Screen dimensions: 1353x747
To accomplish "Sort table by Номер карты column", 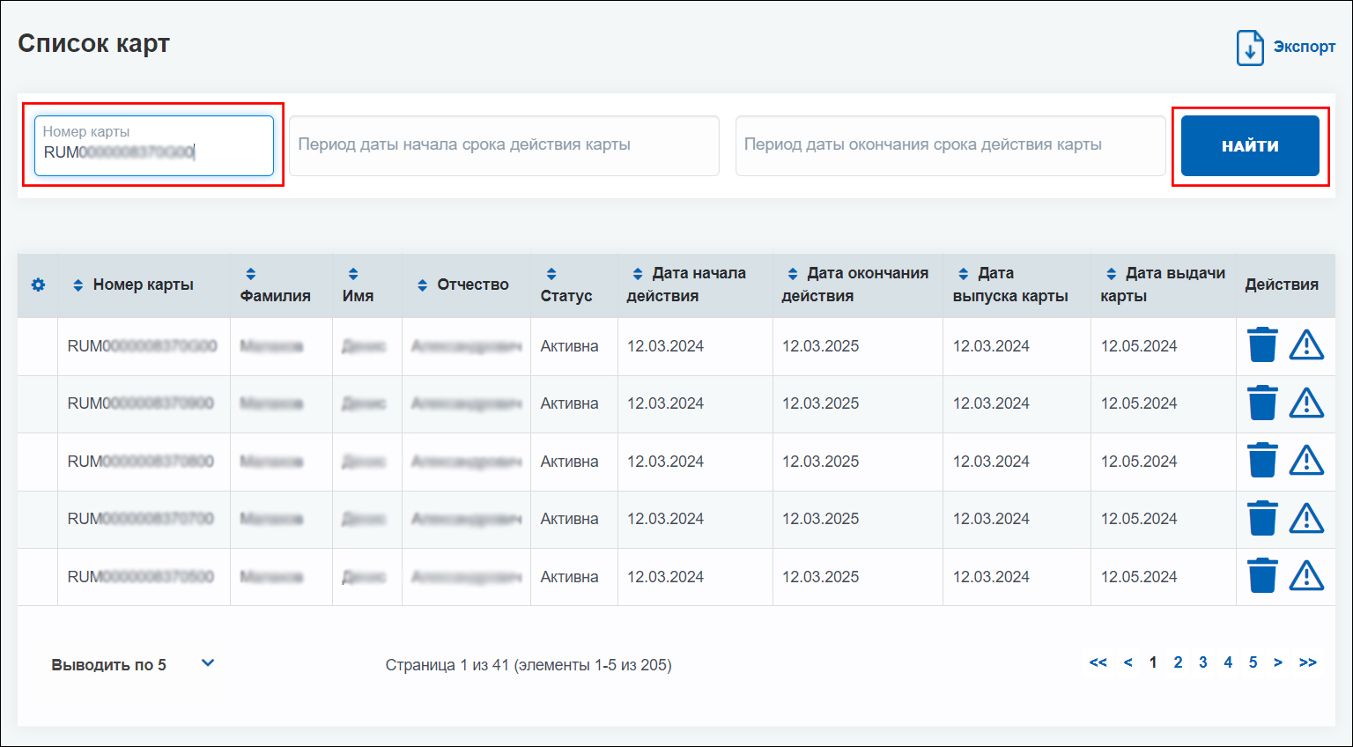I will click(78, 285).
